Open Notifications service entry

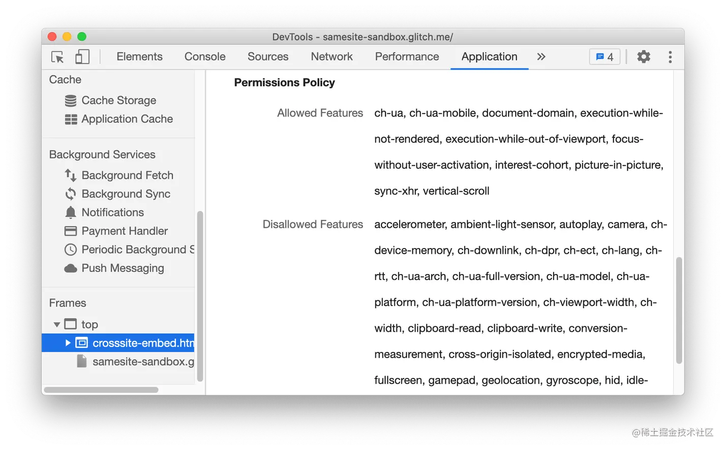click(x=112, y=213)
